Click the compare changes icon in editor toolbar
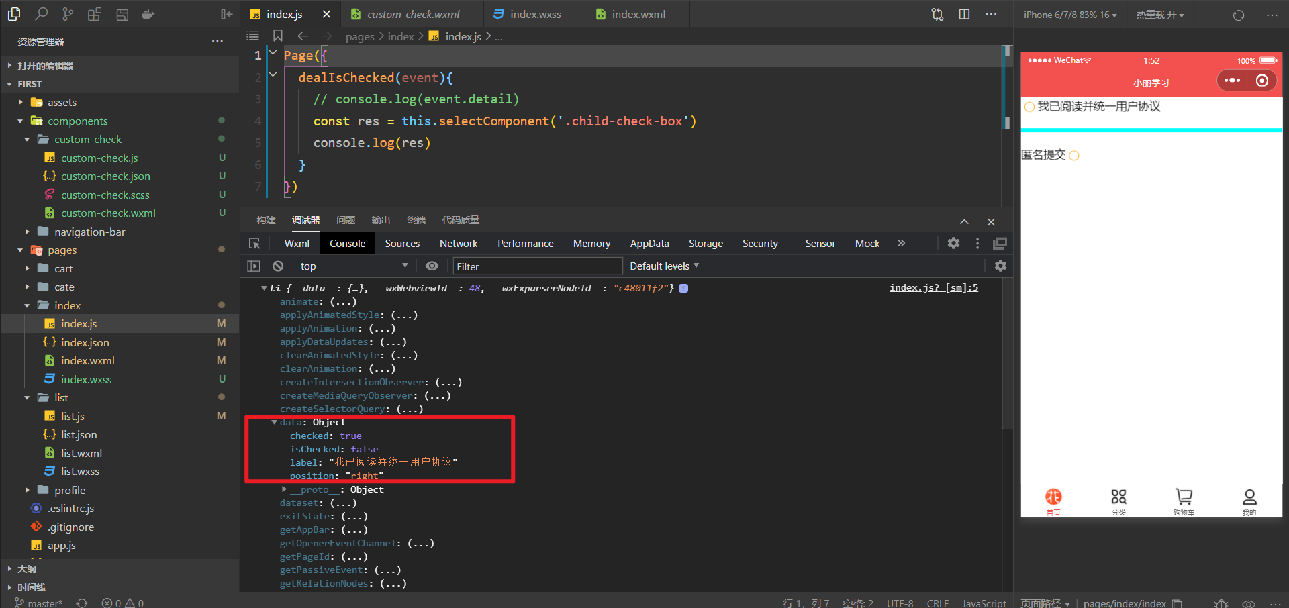 click(x=937, y=14)
